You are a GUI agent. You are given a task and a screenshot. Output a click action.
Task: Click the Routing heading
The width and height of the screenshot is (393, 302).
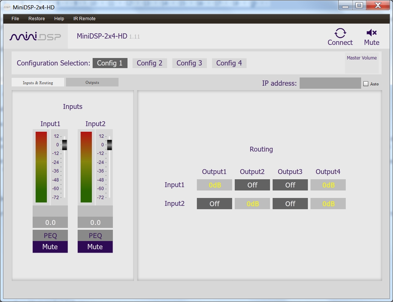click(261, 149)
